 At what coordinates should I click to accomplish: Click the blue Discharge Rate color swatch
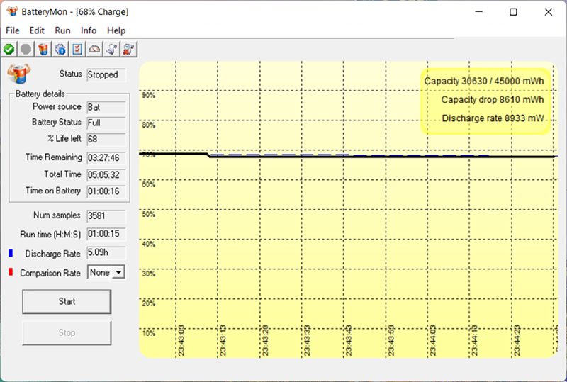click(11, 253)
